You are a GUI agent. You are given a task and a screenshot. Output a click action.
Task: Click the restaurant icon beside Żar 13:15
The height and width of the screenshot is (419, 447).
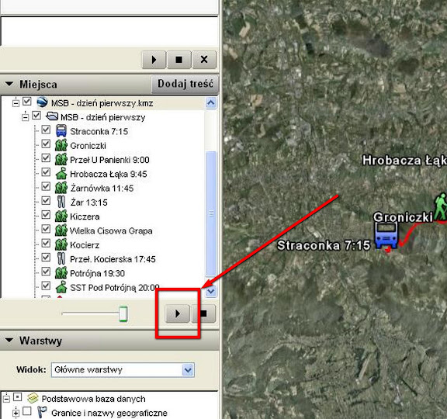tap(61, 202)
